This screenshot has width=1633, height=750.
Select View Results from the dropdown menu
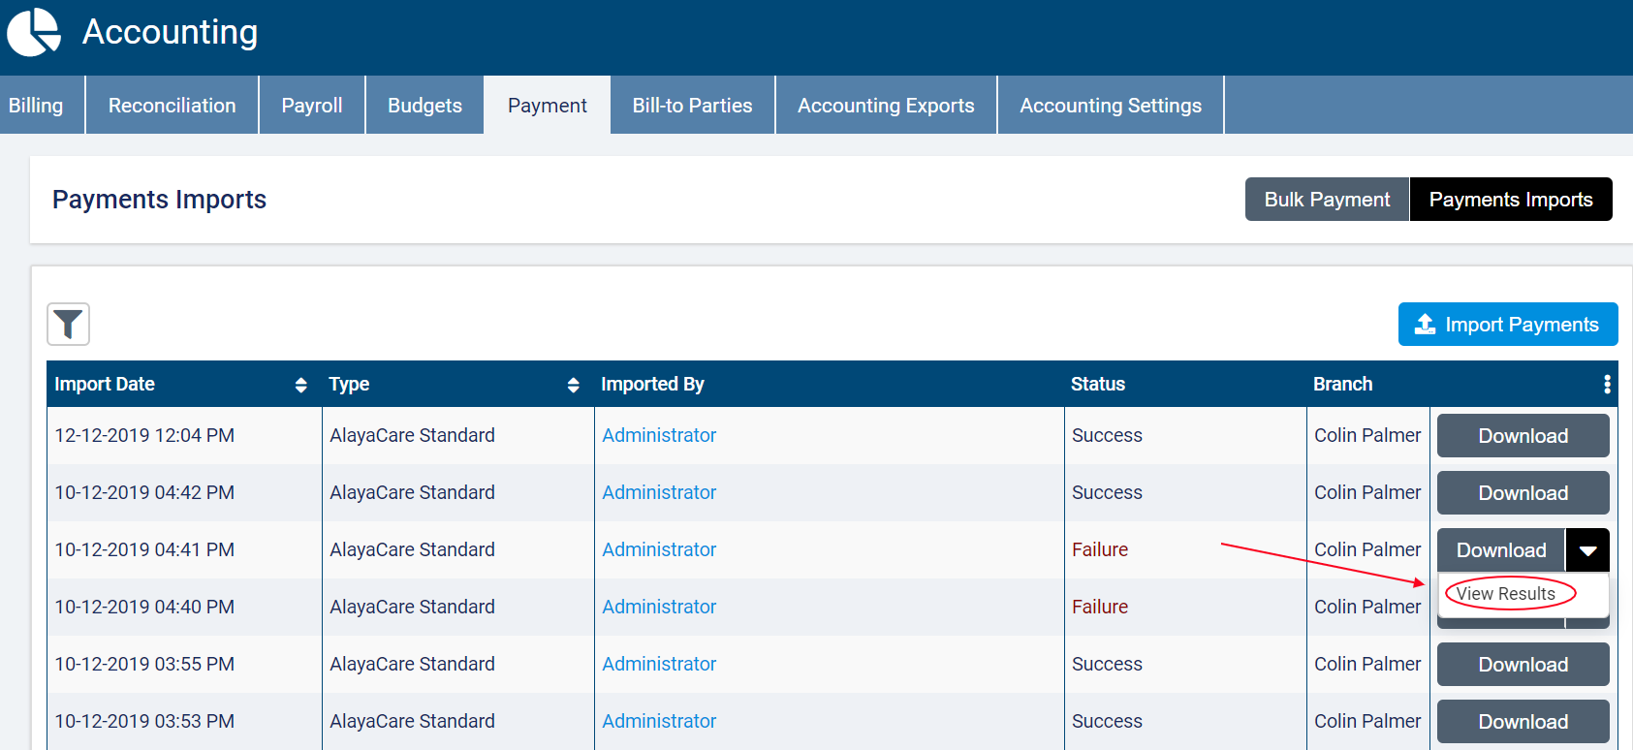[1505, 594]
